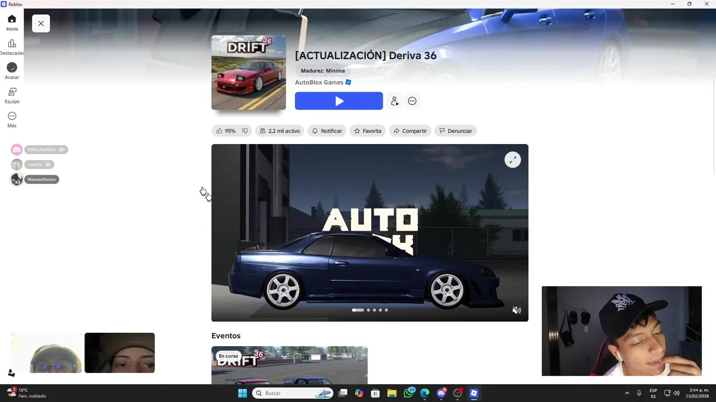Image resolution: width=716 pixels, height=402 pixels.
Task: Open the Avatar section
Action: coord(12,71)
